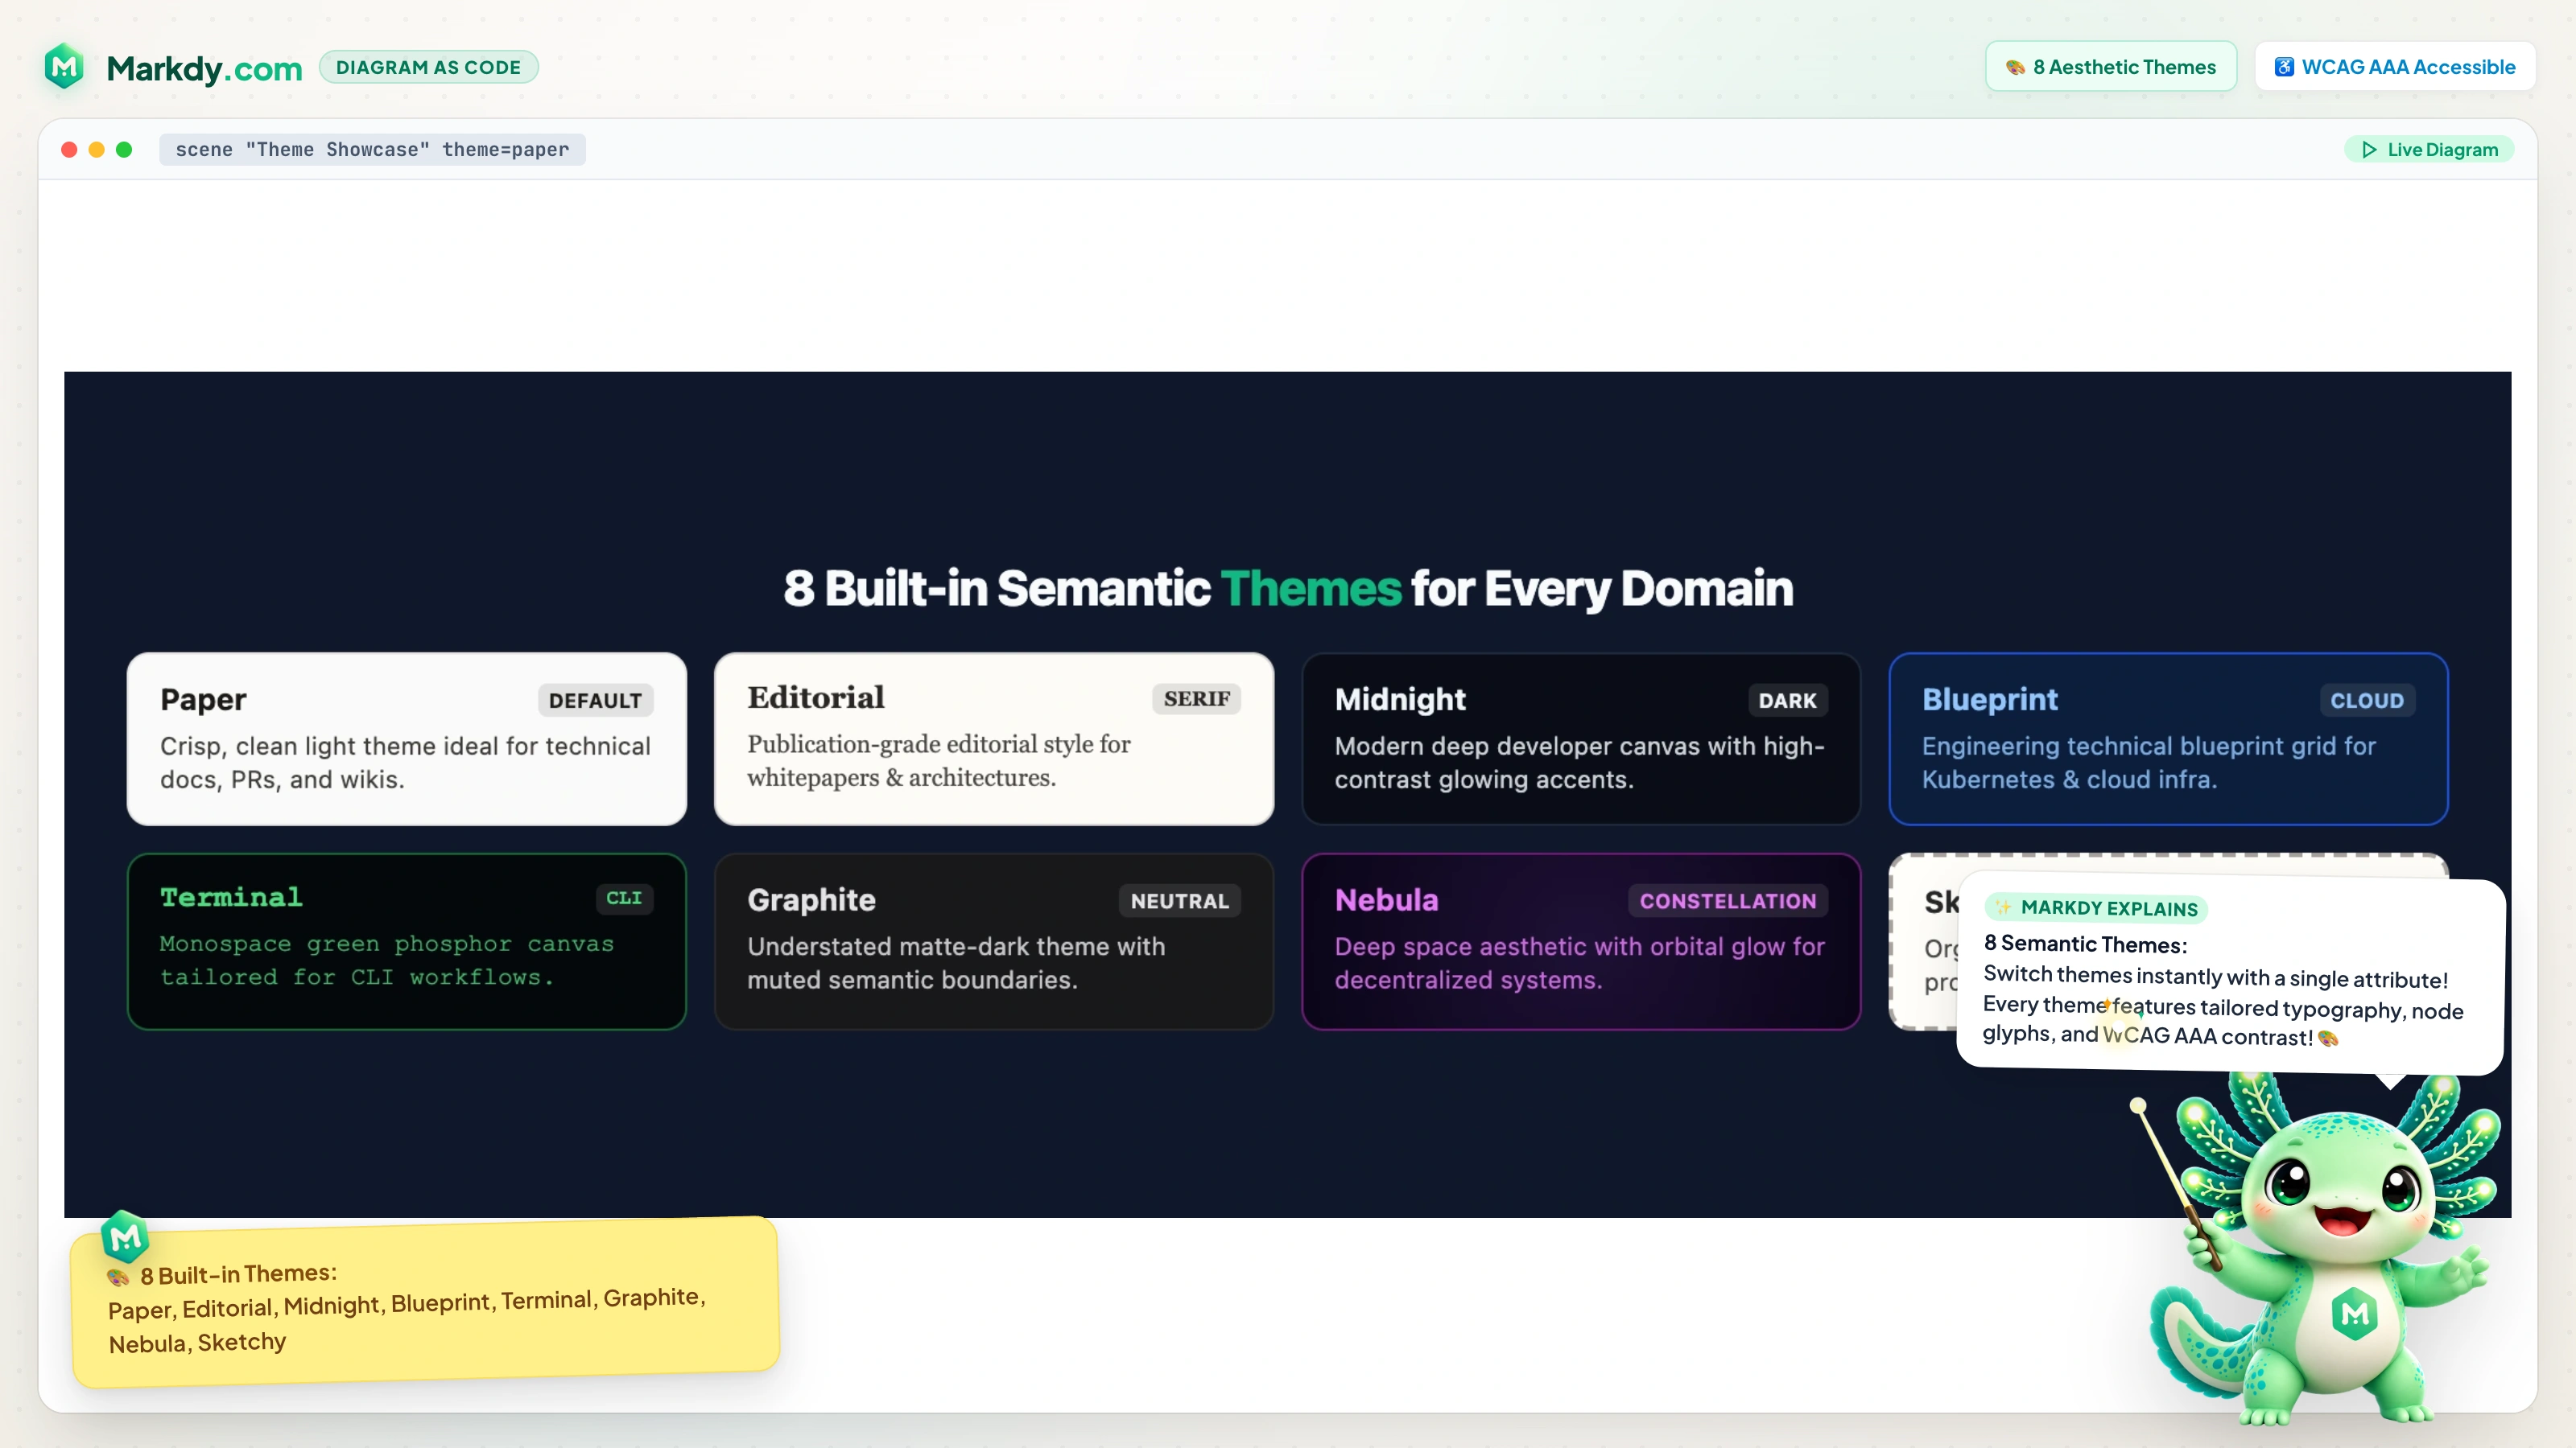Image resolution: width=2576 pixels, height=1448 pixels.
Task: Click the palette emoji on sticky note
Action: tap(118, 1277)
